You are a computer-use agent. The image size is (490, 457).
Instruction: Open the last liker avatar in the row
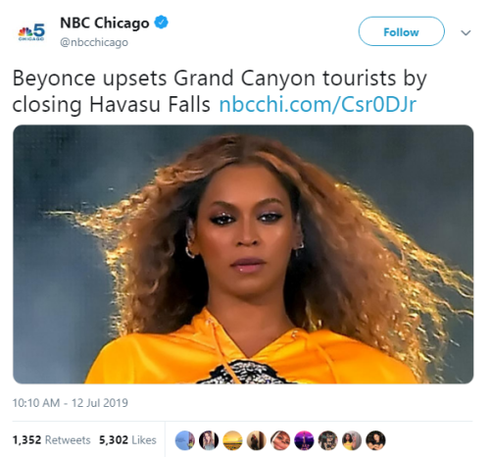point(375,440)
